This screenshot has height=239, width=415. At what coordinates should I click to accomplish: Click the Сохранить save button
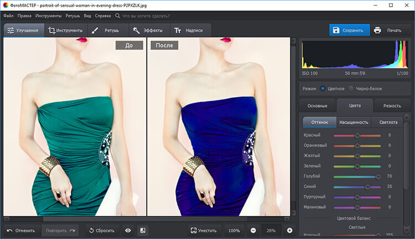[350, 30]
